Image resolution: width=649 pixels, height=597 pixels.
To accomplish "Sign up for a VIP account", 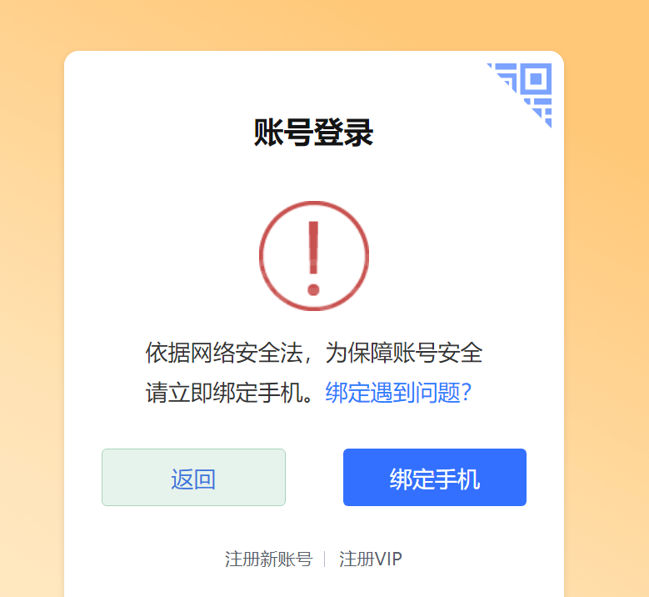I will (x=371, y=559).
